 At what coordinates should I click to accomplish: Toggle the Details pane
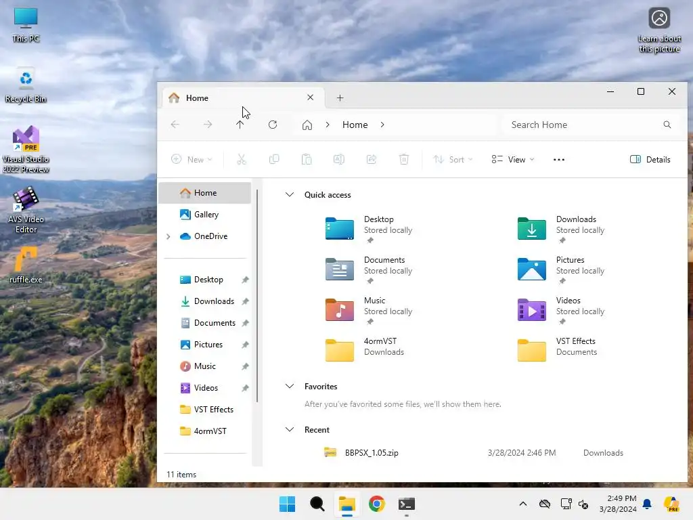pyautogui.click(x=650, y=160)
